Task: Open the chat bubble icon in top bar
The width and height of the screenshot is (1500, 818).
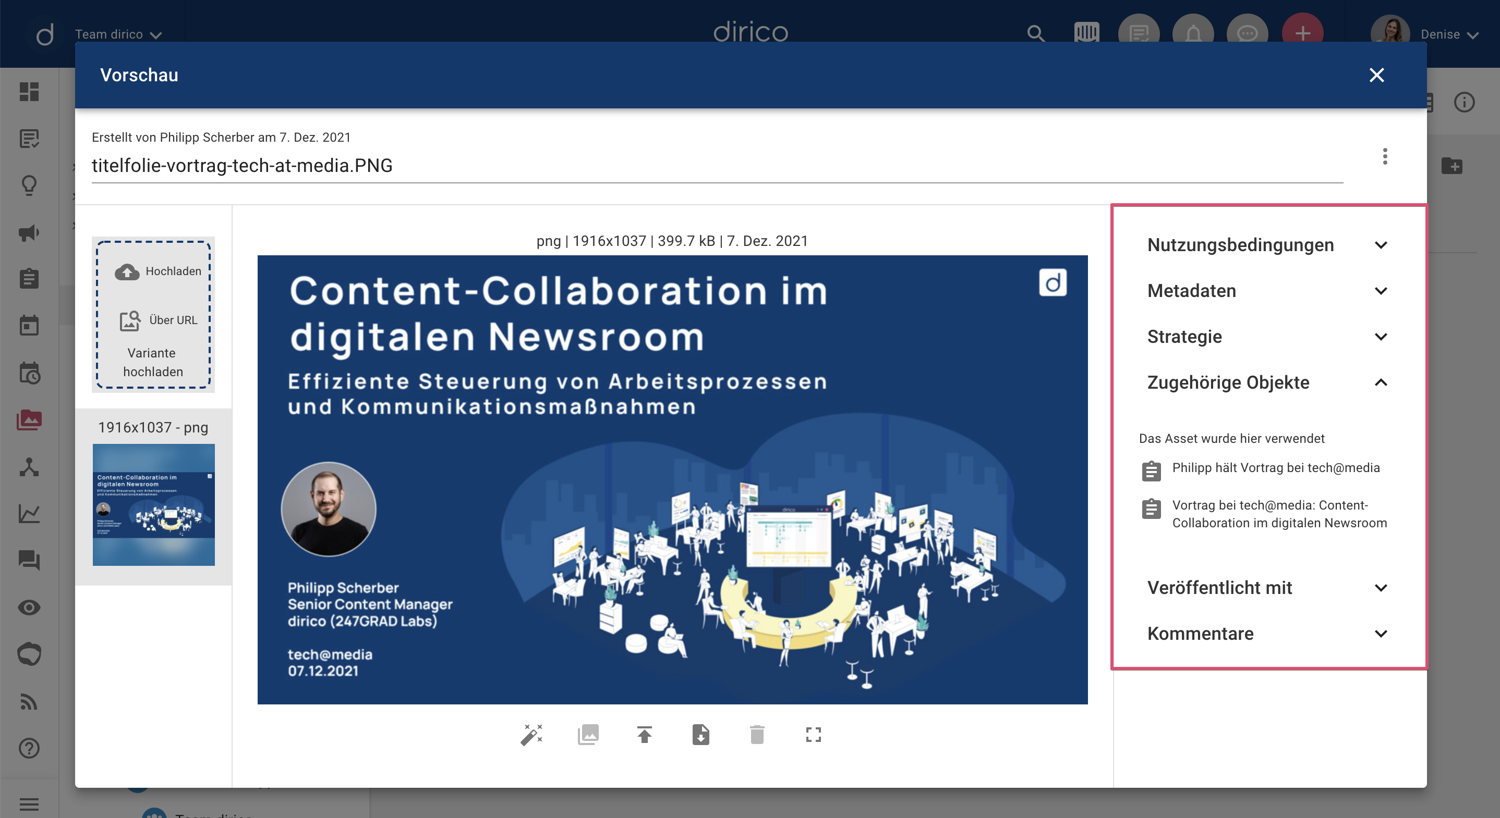Action: point(1247,34)
